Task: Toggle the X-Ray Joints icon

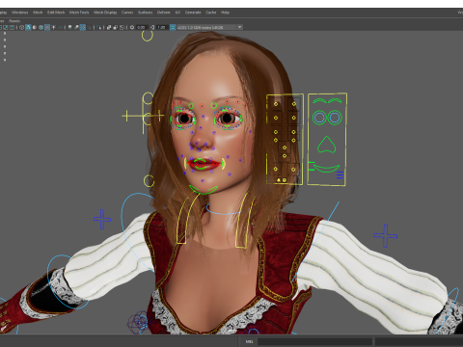Action: 122,27
